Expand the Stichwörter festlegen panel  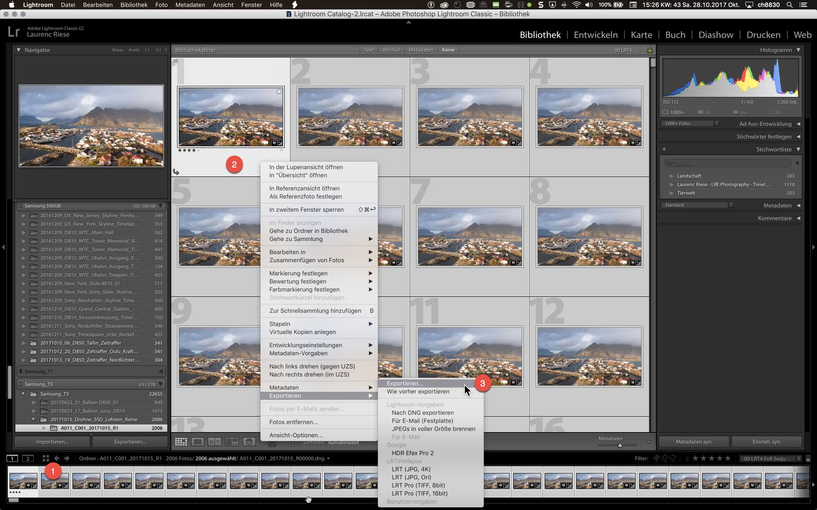coord(798,136)
